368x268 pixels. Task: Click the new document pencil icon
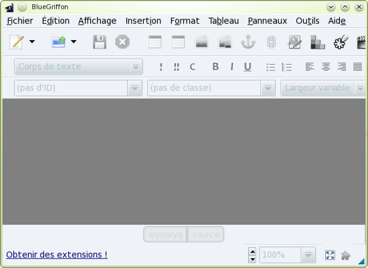click(17, 42)
